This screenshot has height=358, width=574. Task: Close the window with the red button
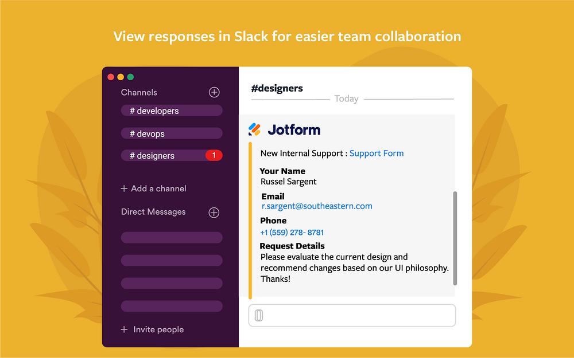[111, 77]
